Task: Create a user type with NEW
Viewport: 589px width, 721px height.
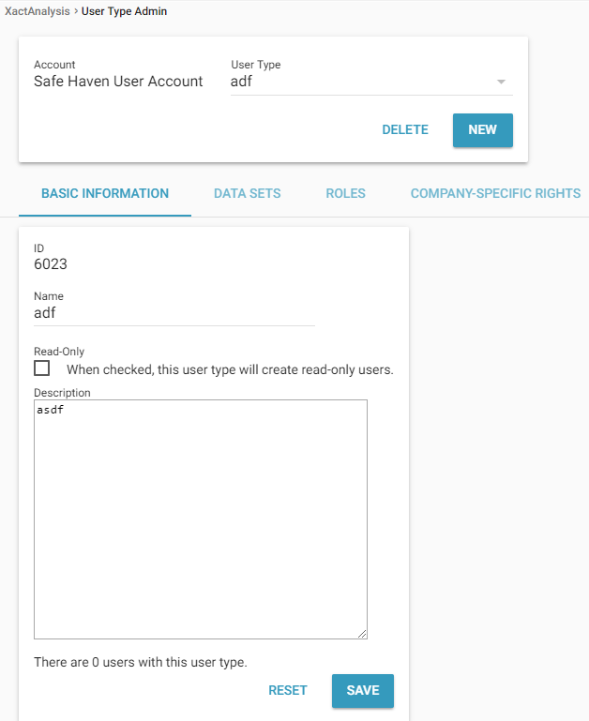Action: (x=482, y=130)
